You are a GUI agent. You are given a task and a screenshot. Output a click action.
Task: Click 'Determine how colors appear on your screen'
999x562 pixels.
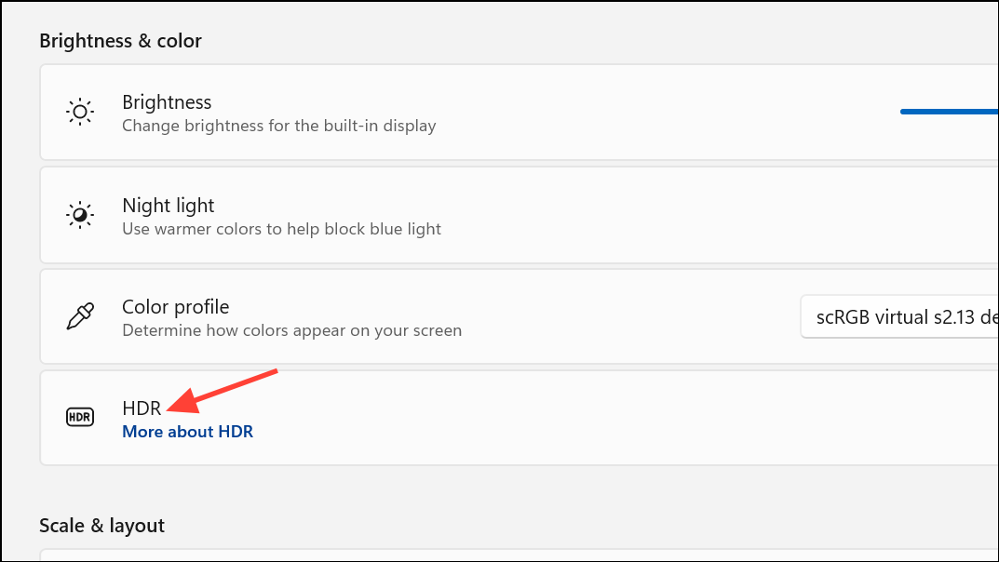click(291, 330)
